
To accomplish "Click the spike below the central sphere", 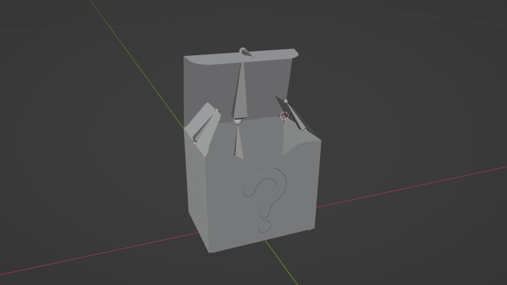I will (x=238, y=141).
